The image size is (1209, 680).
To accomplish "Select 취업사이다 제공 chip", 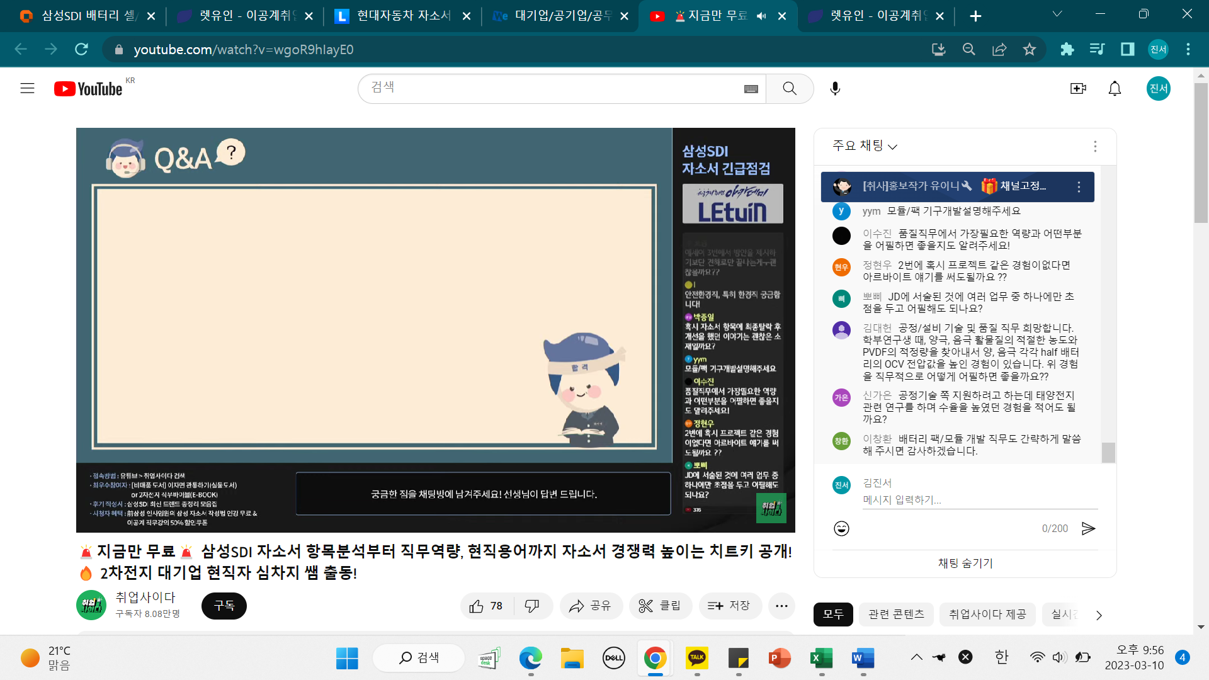I will coord(987,615).
